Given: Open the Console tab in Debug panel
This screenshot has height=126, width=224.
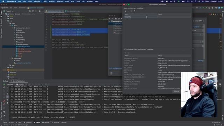Looking at the screenshot, I should tap(20, 84).
